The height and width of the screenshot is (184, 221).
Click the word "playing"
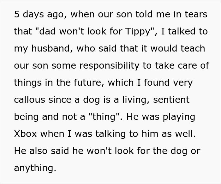179,117
